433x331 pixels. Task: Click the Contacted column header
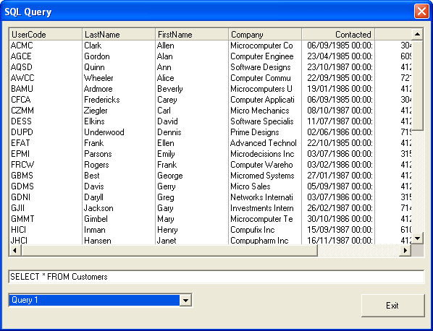click(338, 35)
